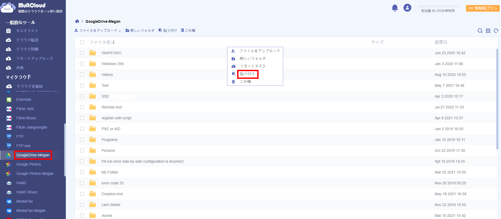Click the FTP-nas icon
501x219 pixels.
(9, 146)
